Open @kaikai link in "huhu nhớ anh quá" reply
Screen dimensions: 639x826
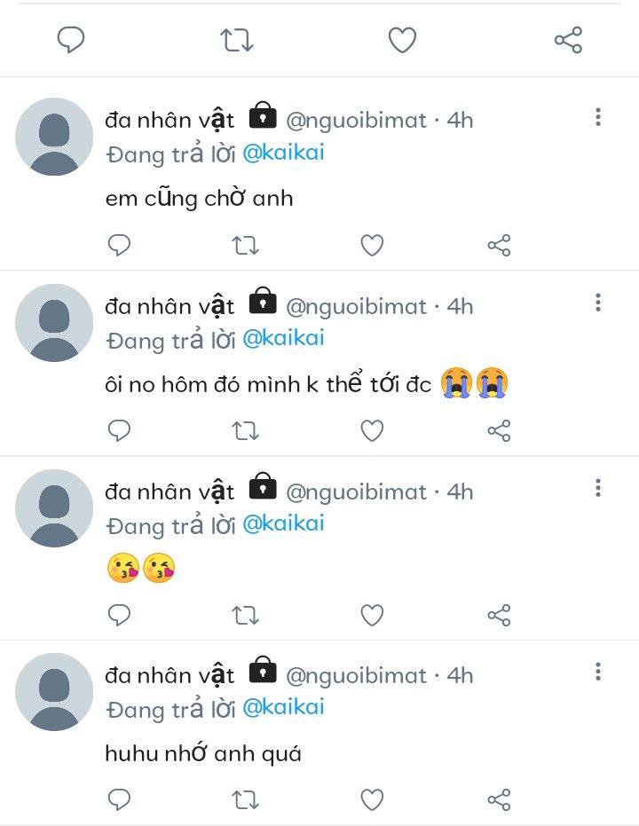click(x=283, y=707)
